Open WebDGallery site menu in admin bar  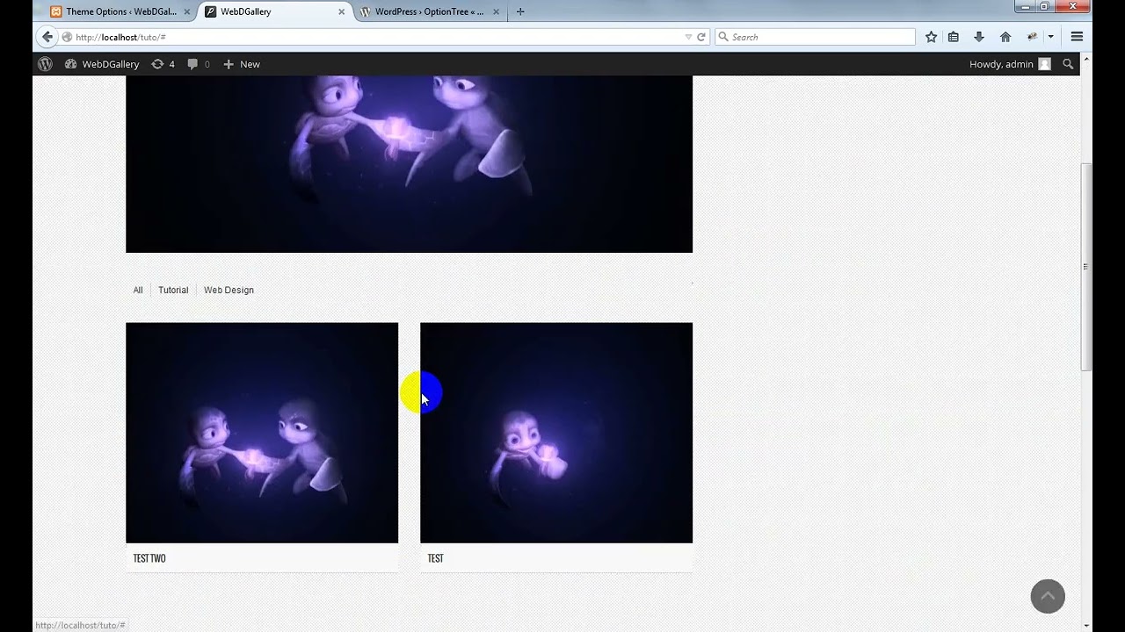point(102,64)
